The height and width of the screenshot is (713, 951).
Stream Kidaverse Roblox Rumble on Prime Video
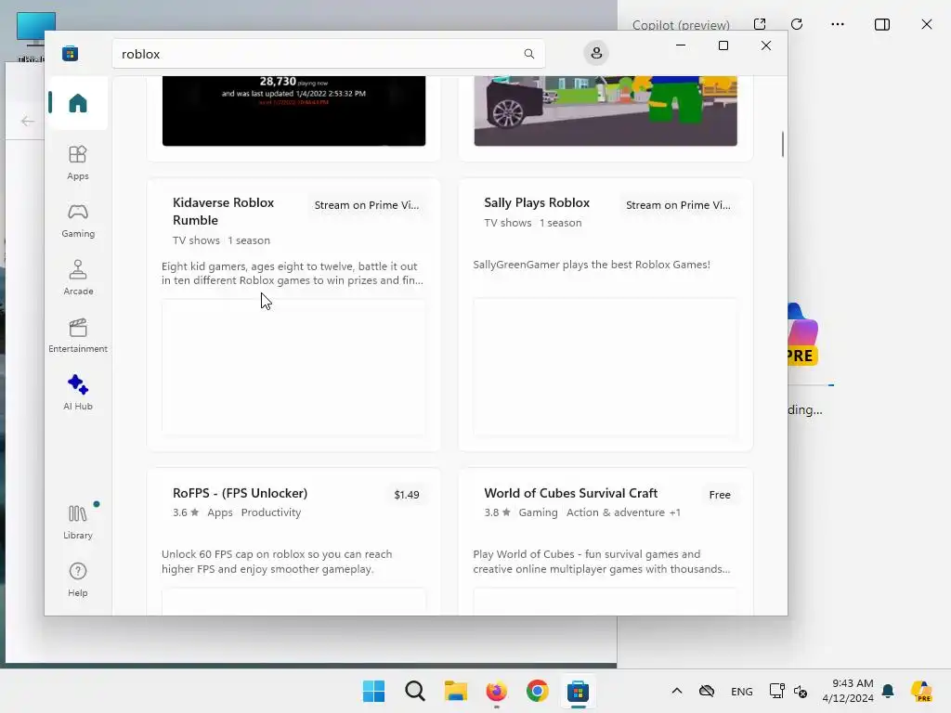click(366, 205)
